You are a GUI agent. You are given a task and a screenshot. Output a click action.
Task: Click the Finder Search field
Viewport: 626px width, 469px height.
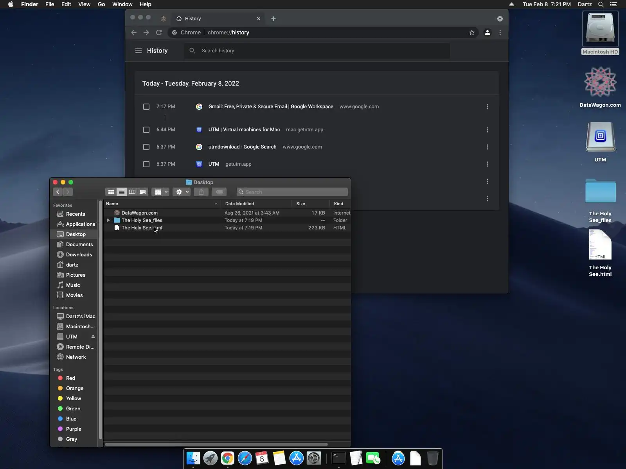292,192
